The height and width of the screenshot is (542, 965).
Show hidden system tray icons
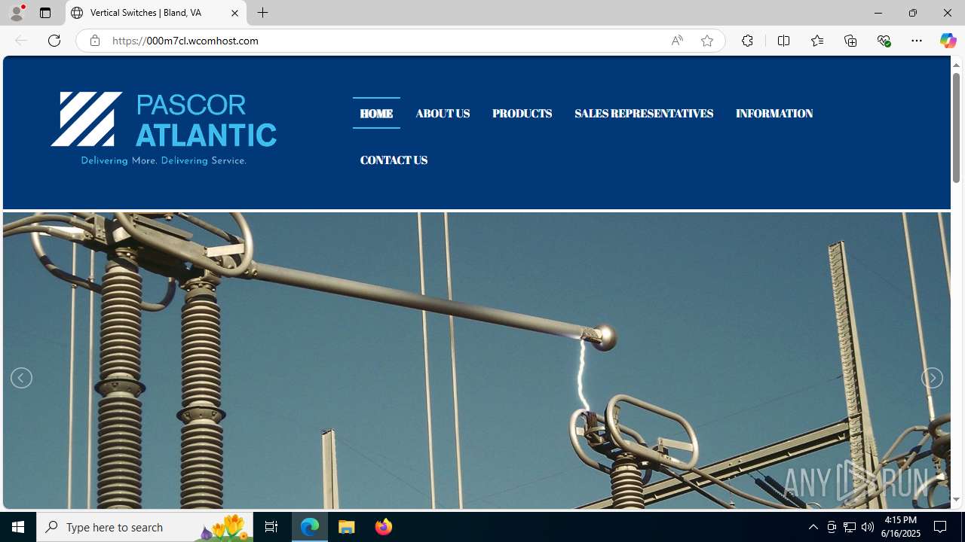813,527
